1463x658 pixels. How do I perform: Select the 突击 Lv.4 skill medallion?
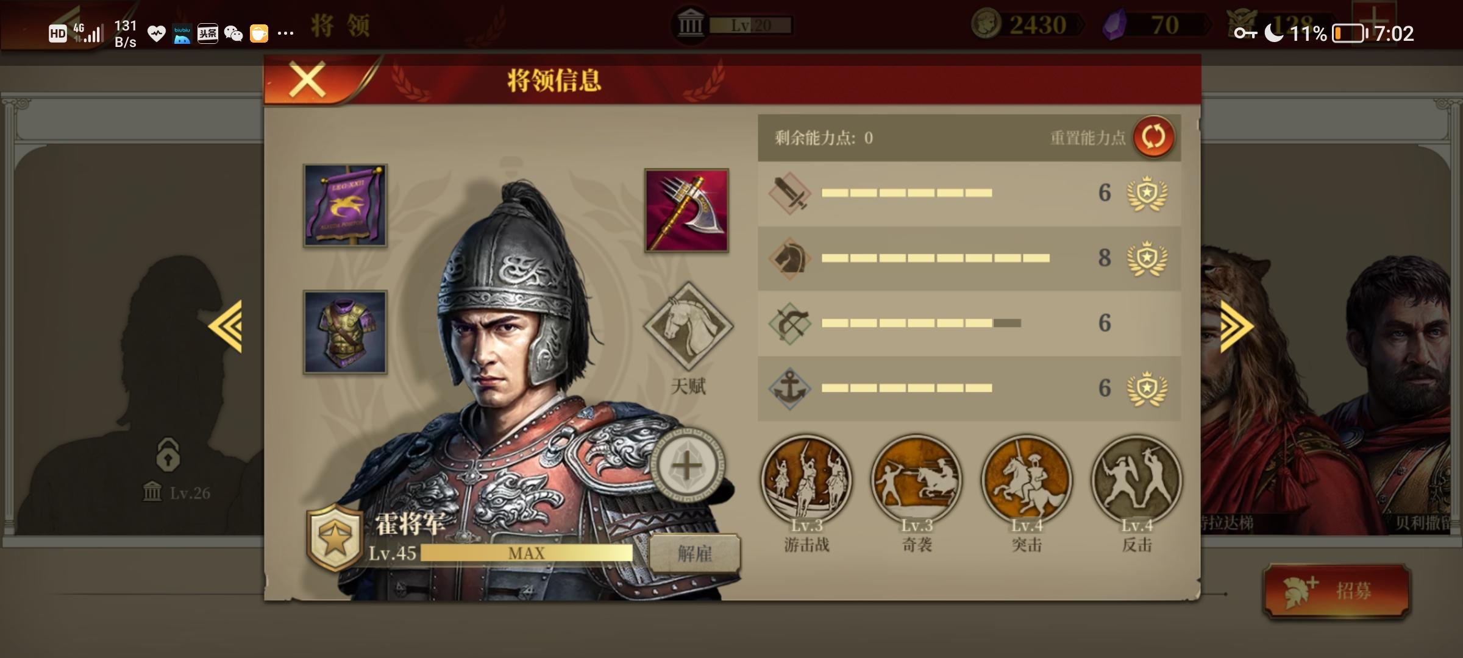tap(1027, 479)
